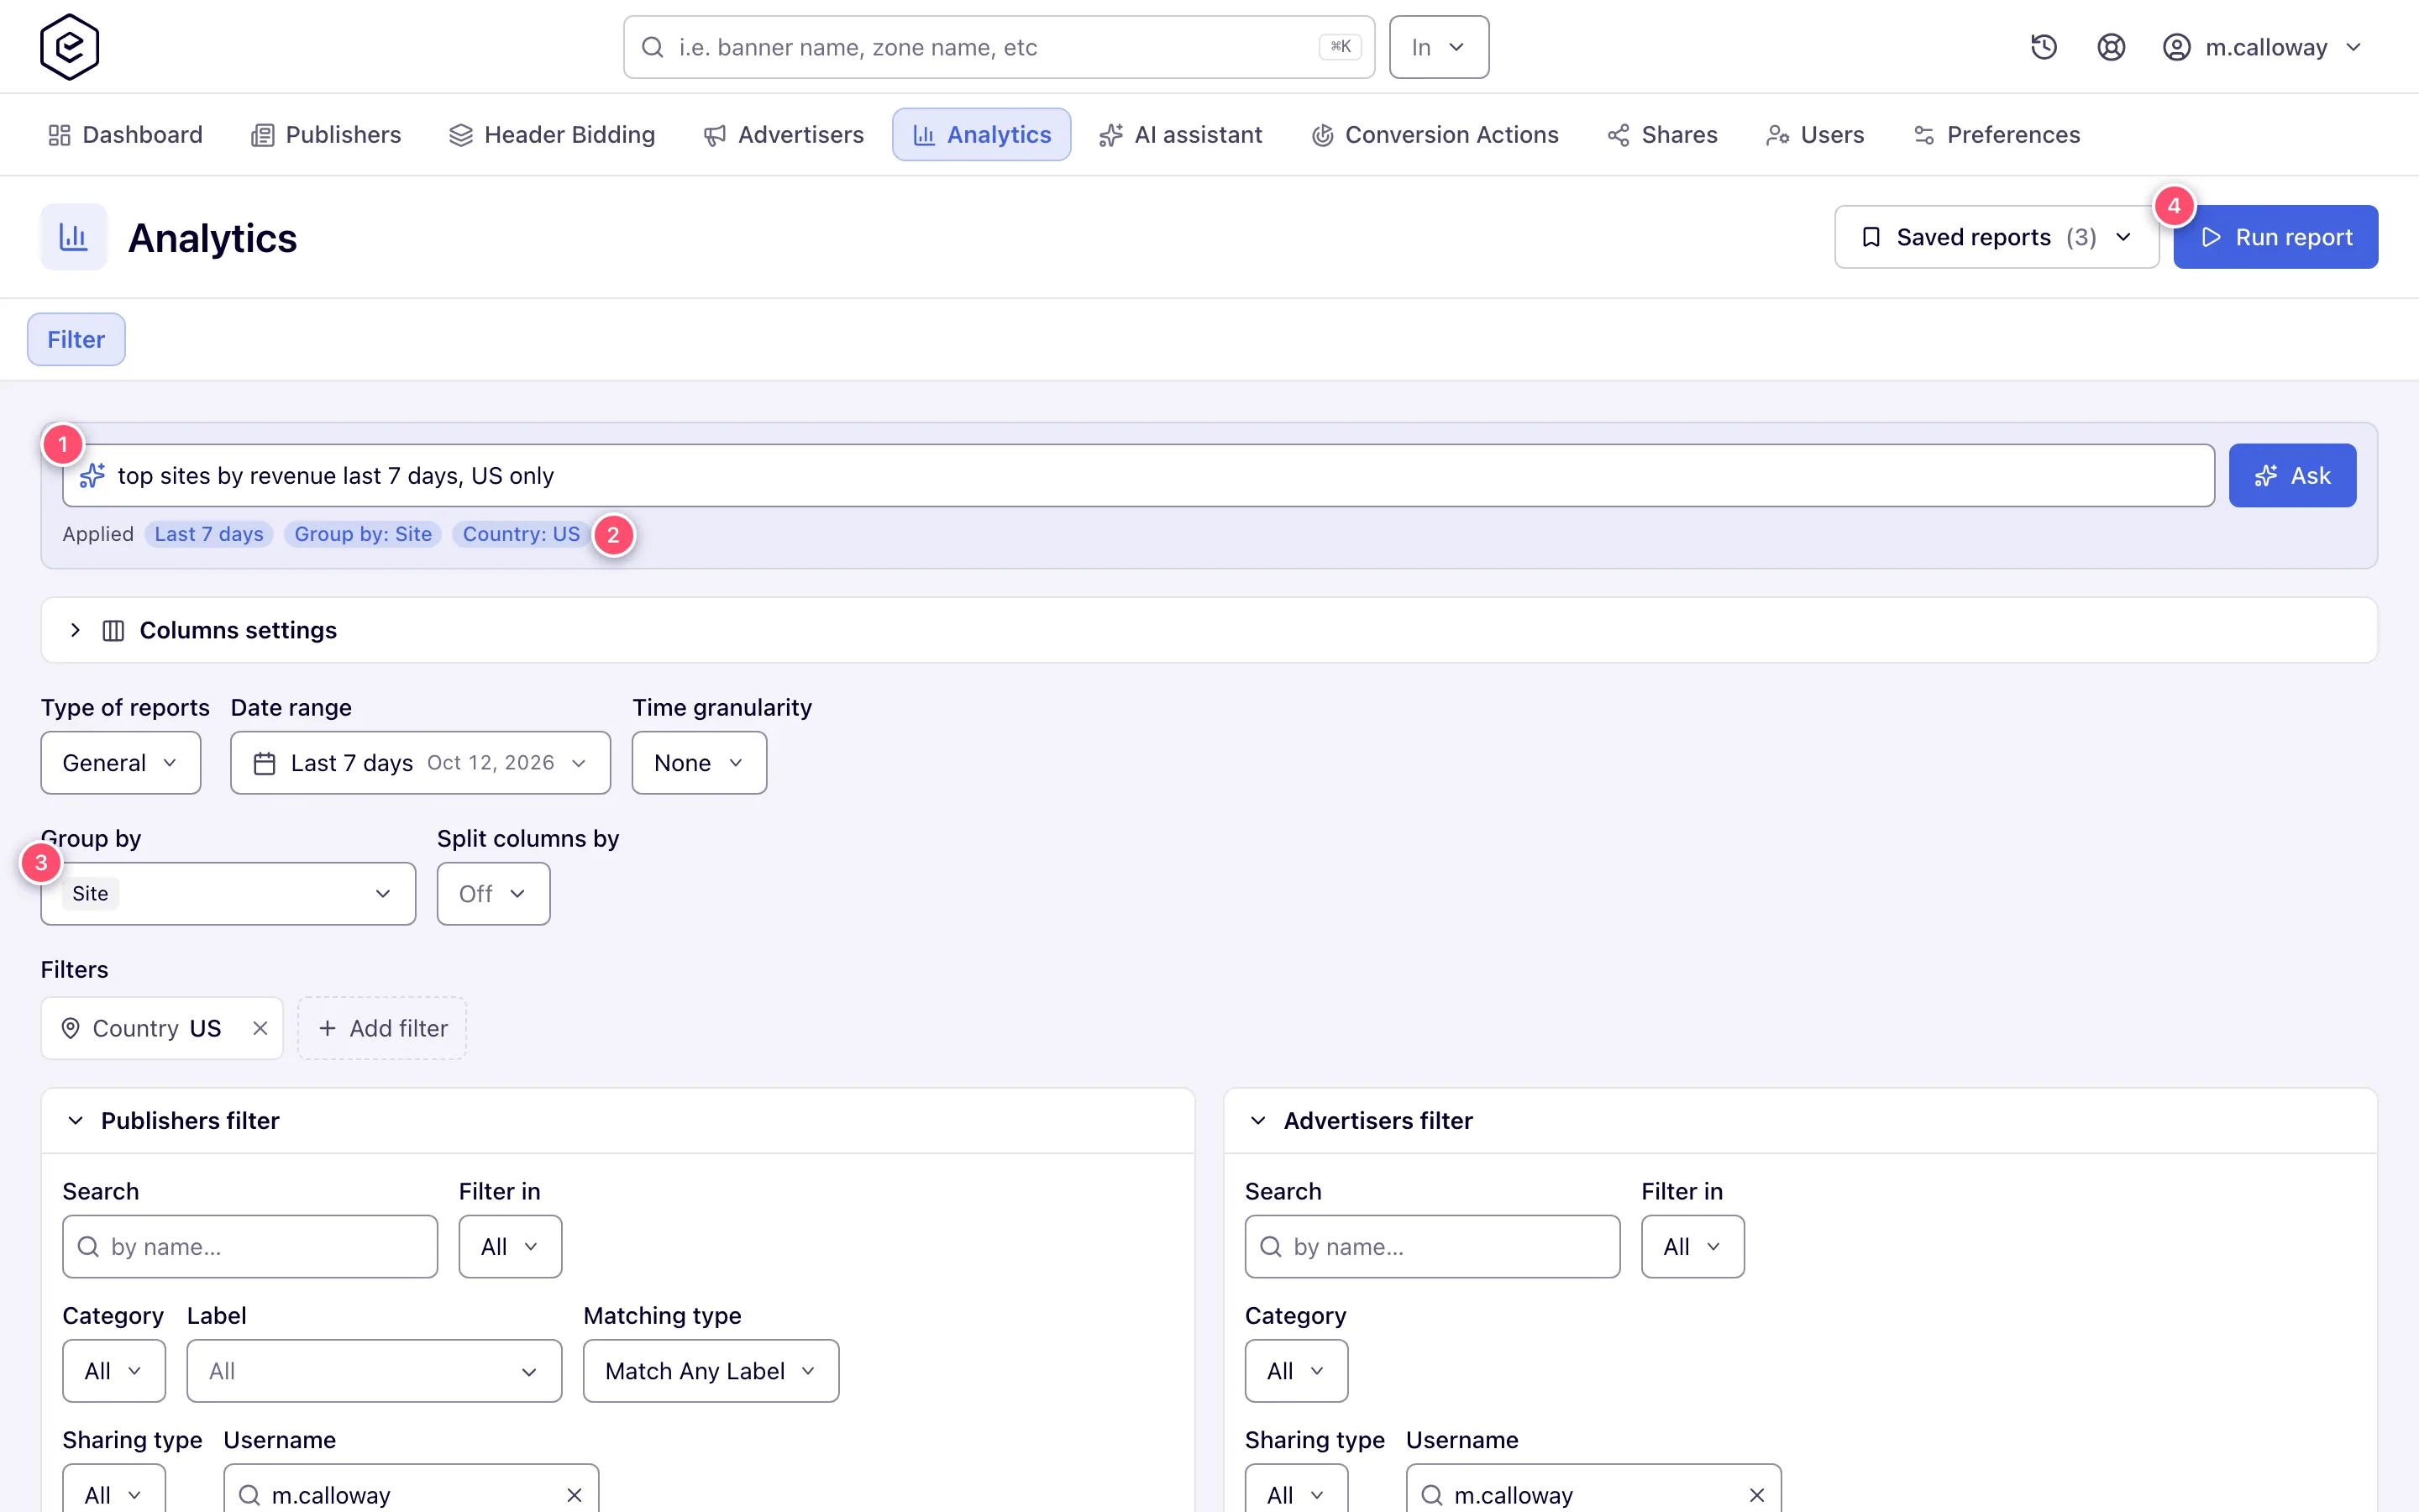
Task: Open the Saved reports dropdown
Action: coord(1997,237)
